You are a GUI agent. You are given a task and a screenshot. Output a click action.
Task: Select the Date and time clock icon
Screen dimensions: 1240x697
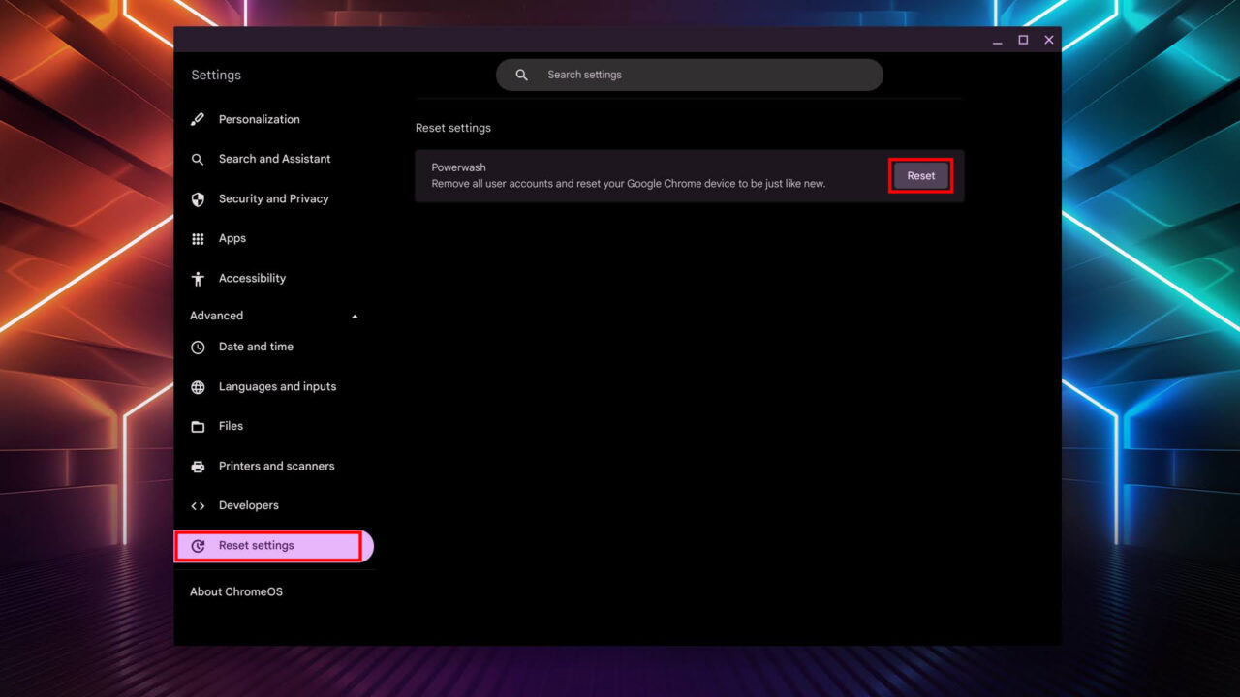tap(197, 347)
